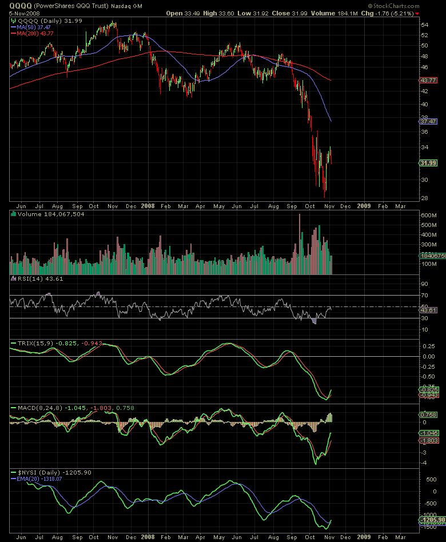The height and width of the screenshot is (542, 446).
Task: Click the red 43.77 price tag on axis
Action: [x=428, y=80]
